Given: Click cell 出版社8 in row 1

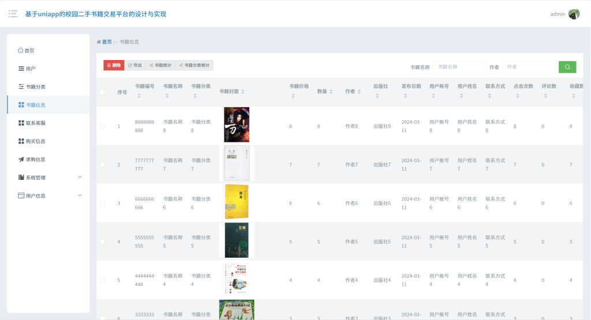Looking at the screenshot, I should coord(382,126).
